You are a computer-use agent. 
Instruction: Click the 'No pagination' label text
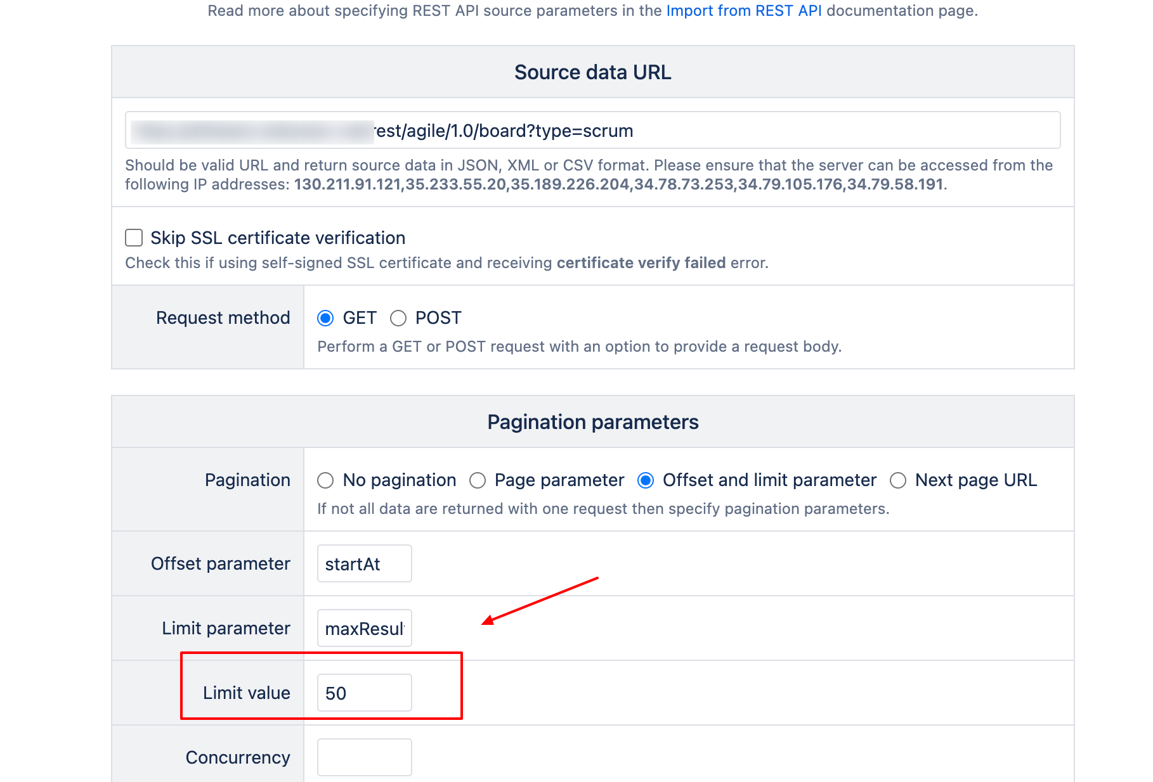[x=400, y=480]
